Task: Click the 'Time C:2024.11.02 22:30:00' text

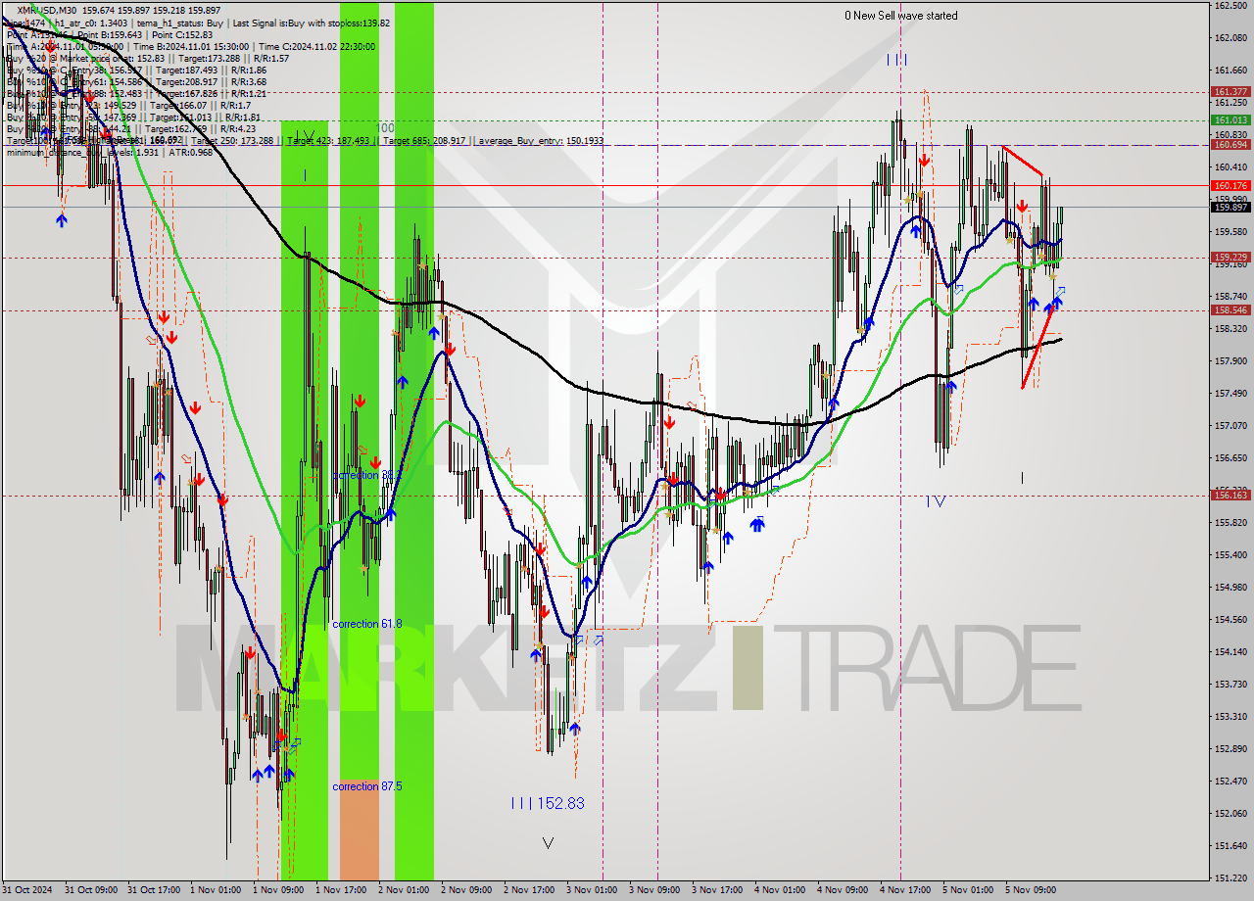Action: click(316, 46)
